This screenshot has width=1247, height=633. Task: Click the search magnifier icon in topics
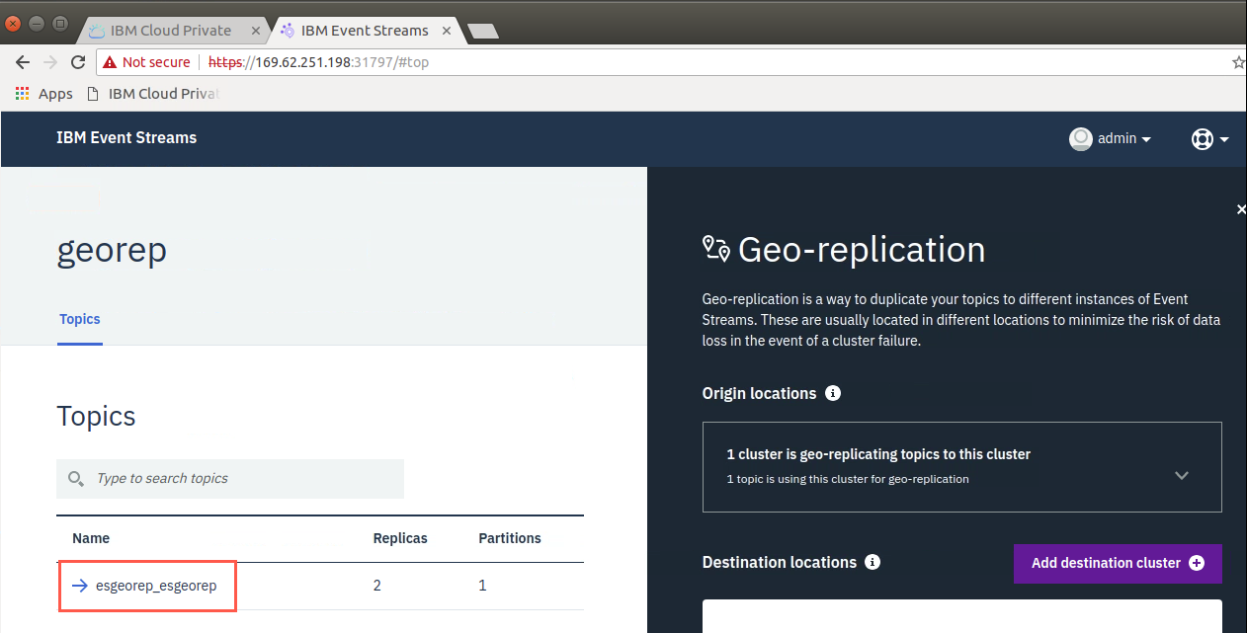pyautogui.click(x=76, y=479)
